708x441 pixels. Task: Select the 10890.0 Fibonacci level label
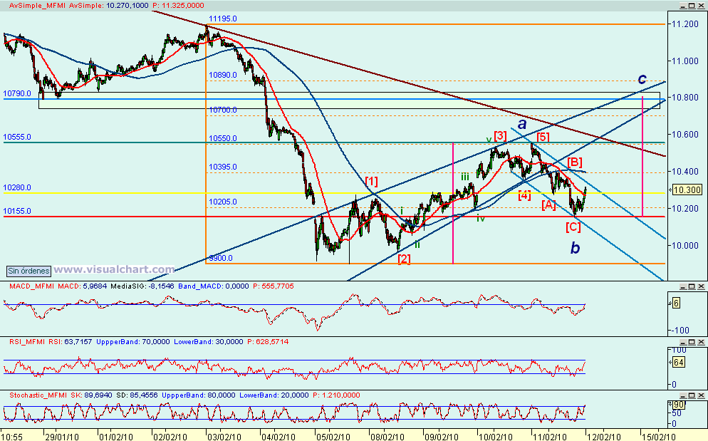click(223, 75)
